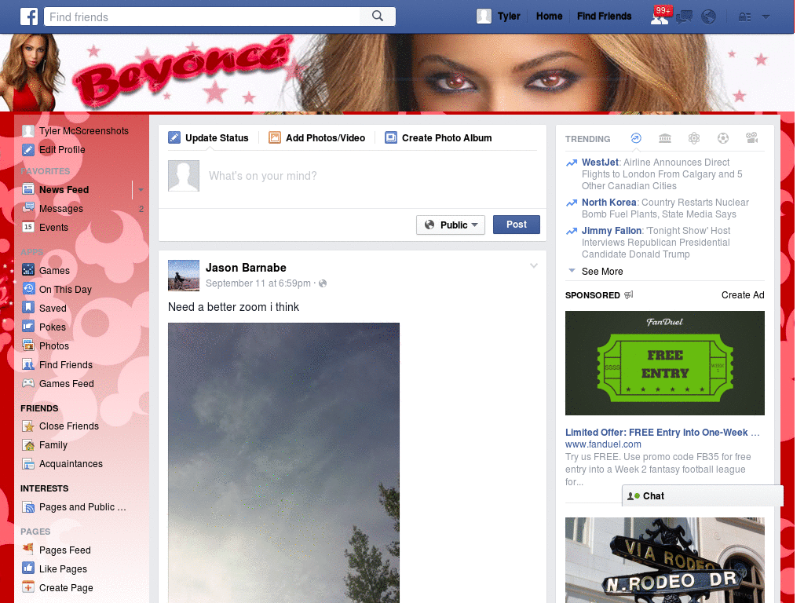Open the privacy shortcuts lock icon
Screen dimensions: 804x603
744,16
